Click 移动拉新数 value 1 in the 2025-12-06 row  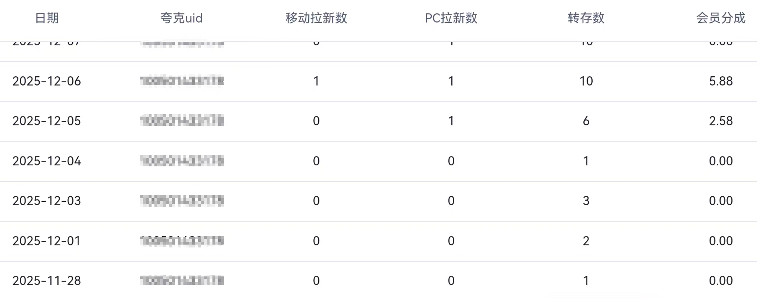pyautogui.click(x=316, y=81)
